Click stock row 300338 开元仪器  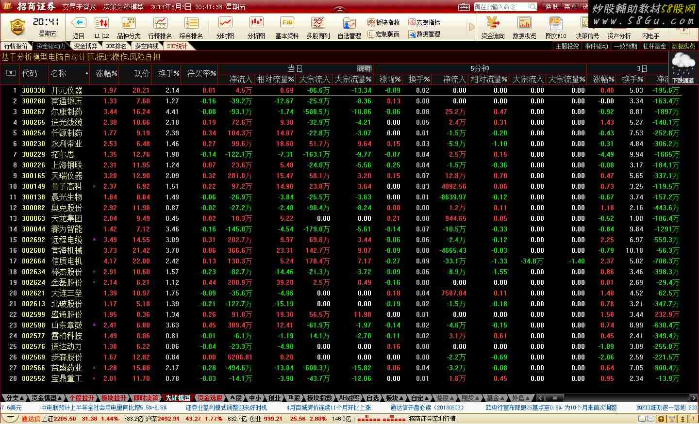(340, 90)
